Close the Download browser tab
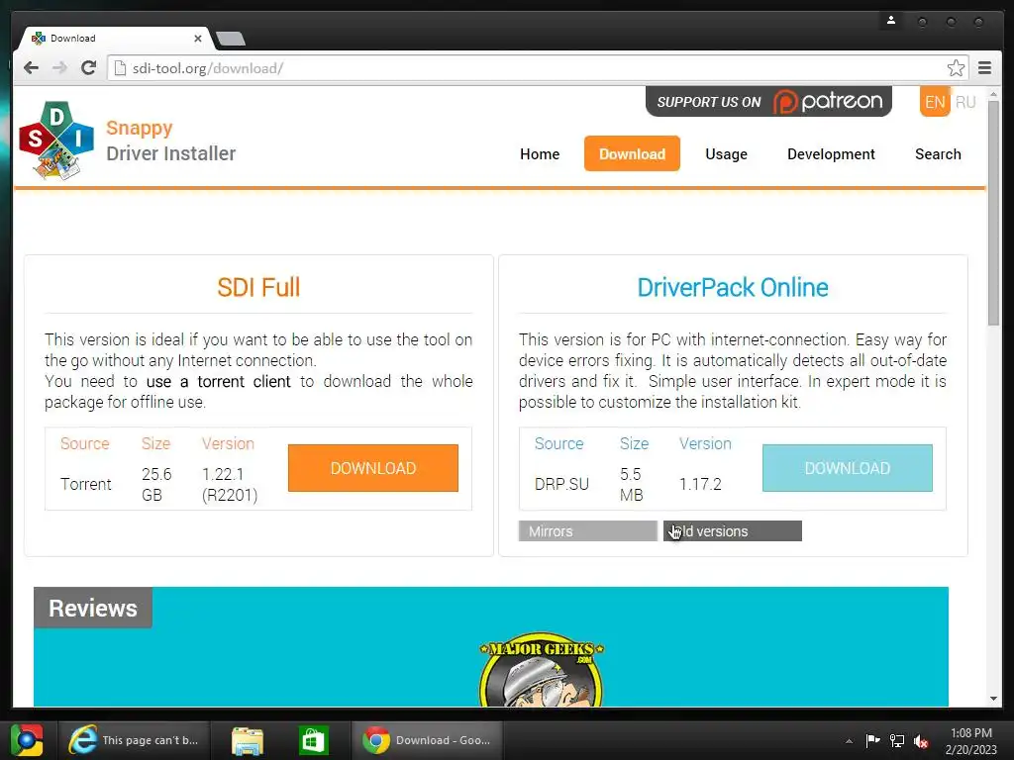 coord(198,39)
